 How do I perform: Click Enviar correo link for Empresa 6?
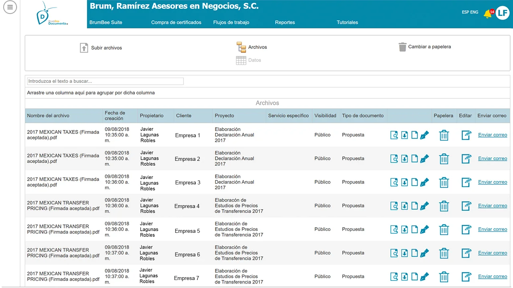(x=493, y=253)
